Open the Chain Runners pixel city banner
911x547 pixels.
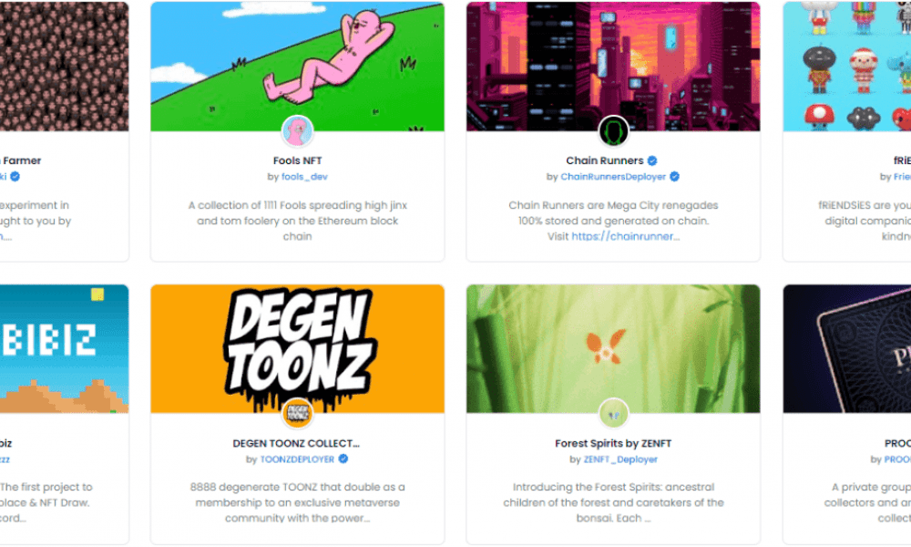coord(613,67)
